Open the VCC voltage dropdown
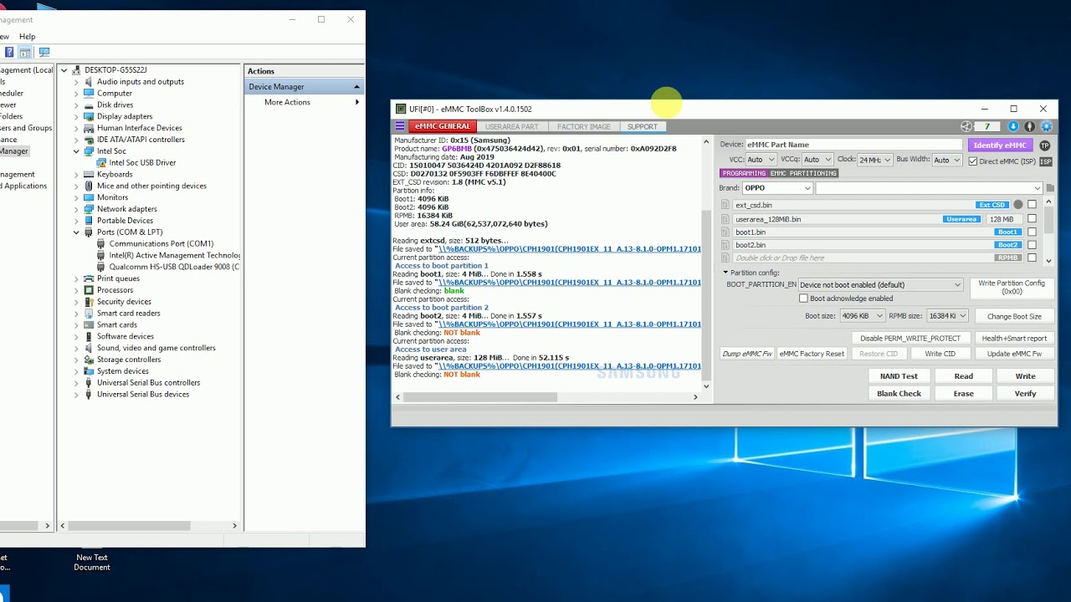This screenshot has height=602, width=1071. tap(761, 160)
